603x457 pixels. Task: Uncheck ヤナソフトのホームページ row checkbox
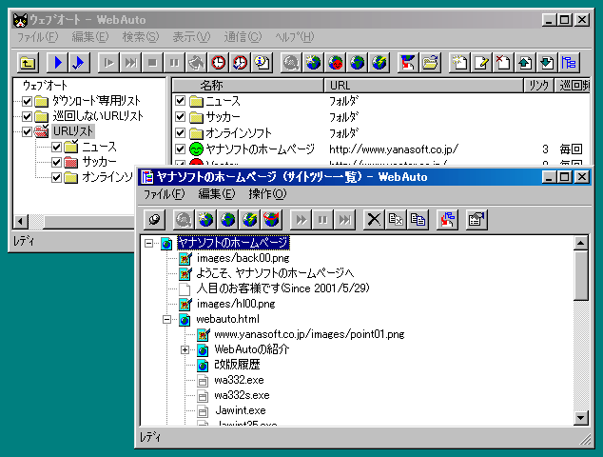[x=180, y=149]
